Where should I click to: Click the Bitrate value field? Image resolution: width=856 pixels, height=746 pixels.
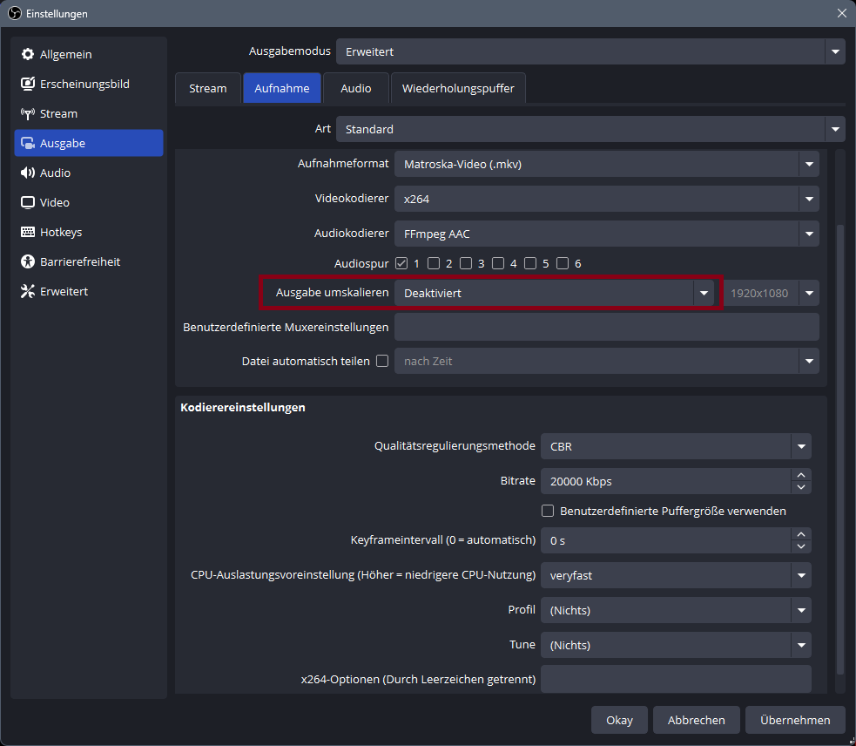(666, 481)
